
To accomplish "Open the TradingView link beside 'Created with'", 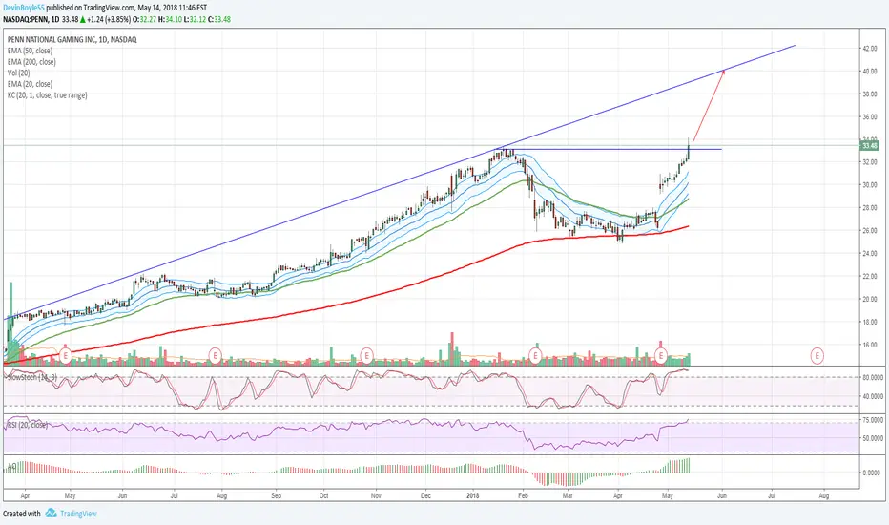I will click(78, 514).
